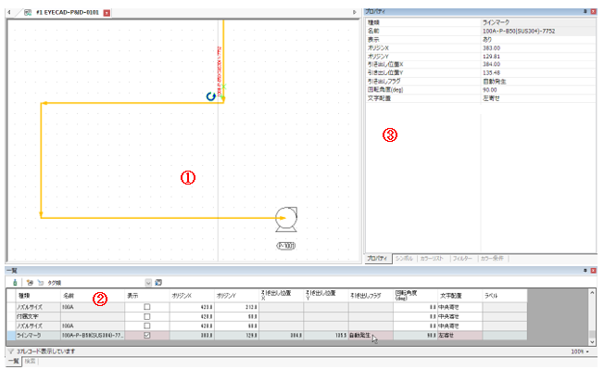
Task: Uncheck the 表示 box in the ラインマーク row
Action: pyautogui.click(x=146, y=336)
